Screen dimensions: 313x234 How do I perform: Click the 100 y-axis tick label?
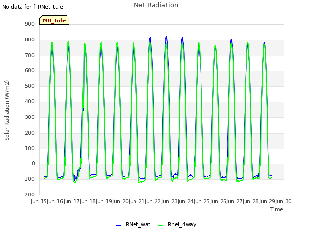[30, 148]
